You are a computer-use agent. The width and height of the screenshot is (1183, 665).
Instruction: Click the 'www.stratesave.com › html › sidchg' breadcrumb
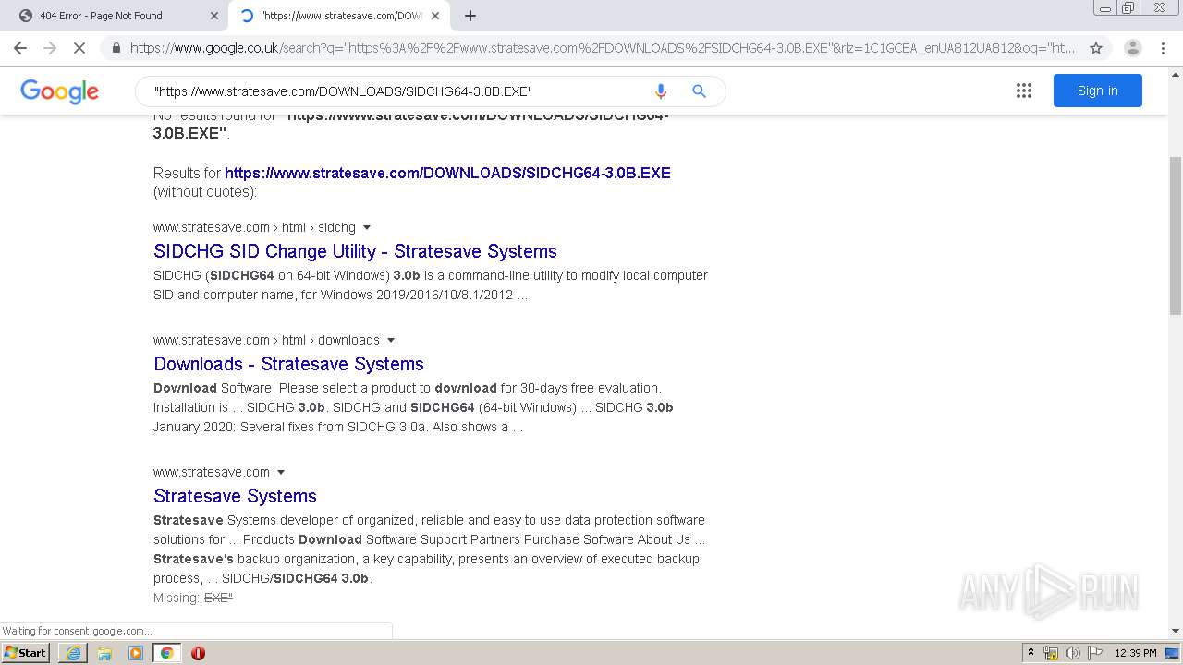[x=254, y=227]
